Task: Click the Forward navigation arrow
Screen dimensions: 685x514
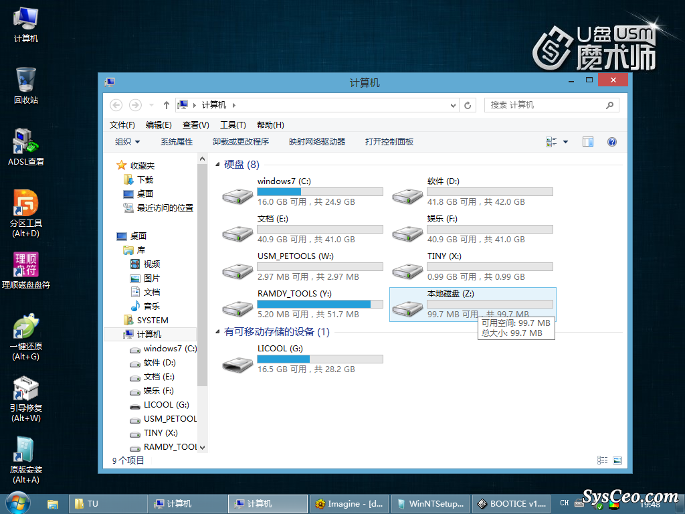Action: [135, 105]
